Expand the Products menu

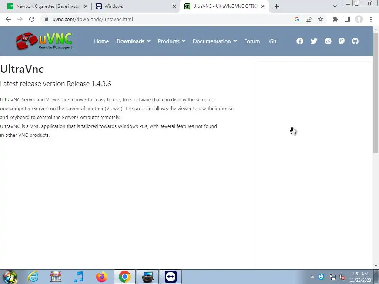point(172,41)
